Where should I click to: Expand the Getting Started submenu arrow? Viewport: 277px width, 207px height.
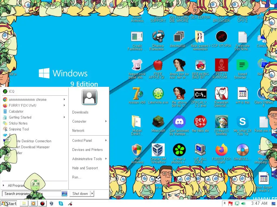pyautogui.click(x=64, y=117)
